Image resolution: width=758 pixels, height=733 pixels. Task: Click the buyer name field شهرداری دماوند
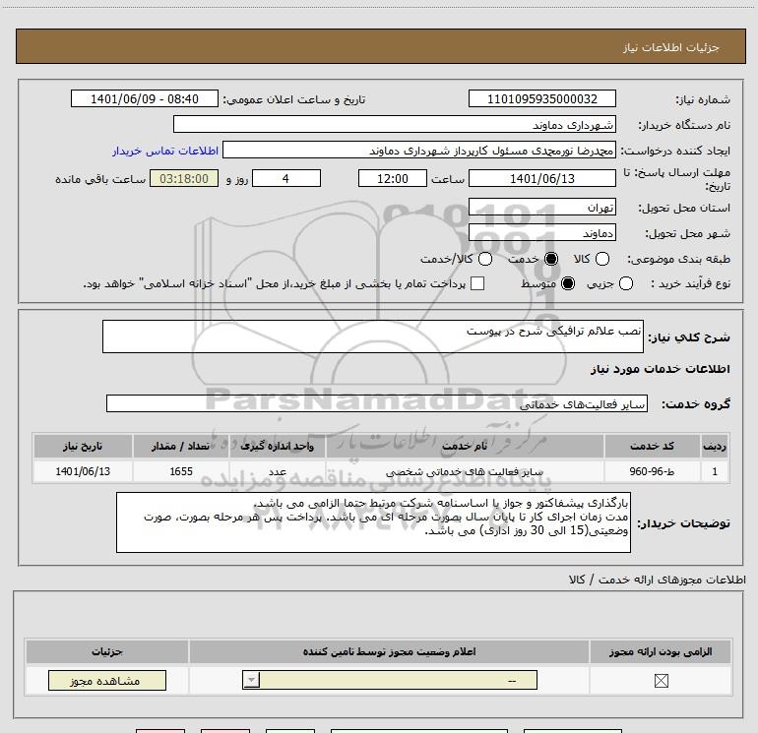point(395,124)
